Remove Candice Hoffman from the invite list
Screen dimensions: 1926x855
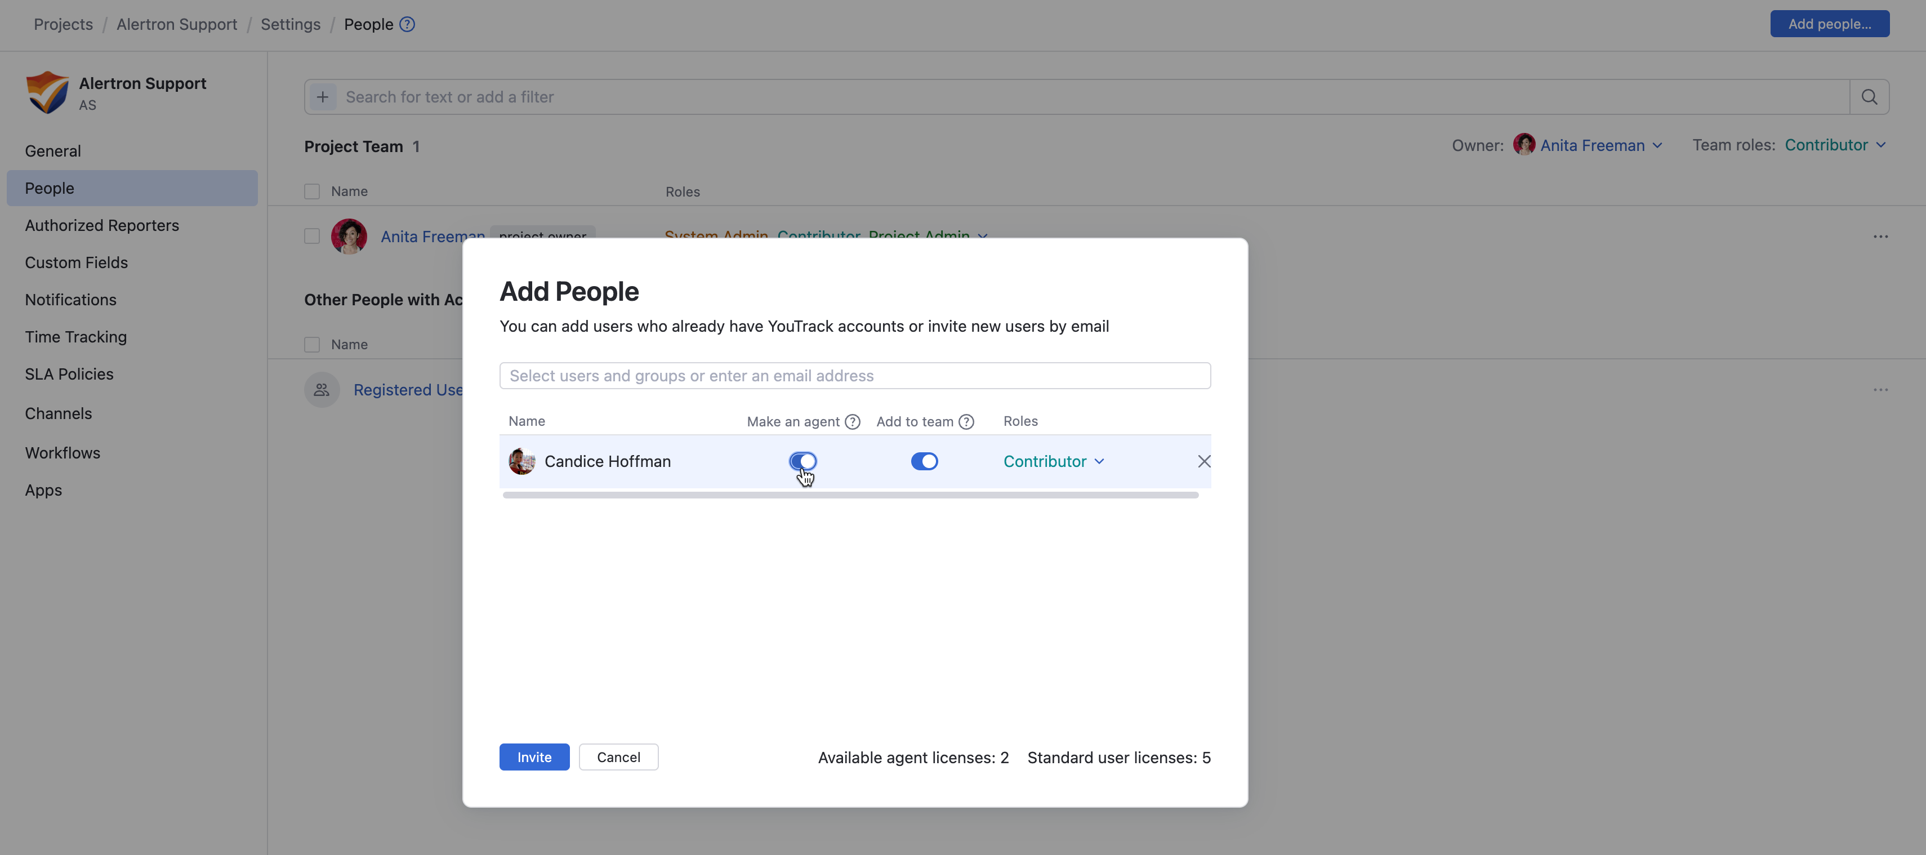tap(1204, 461)
